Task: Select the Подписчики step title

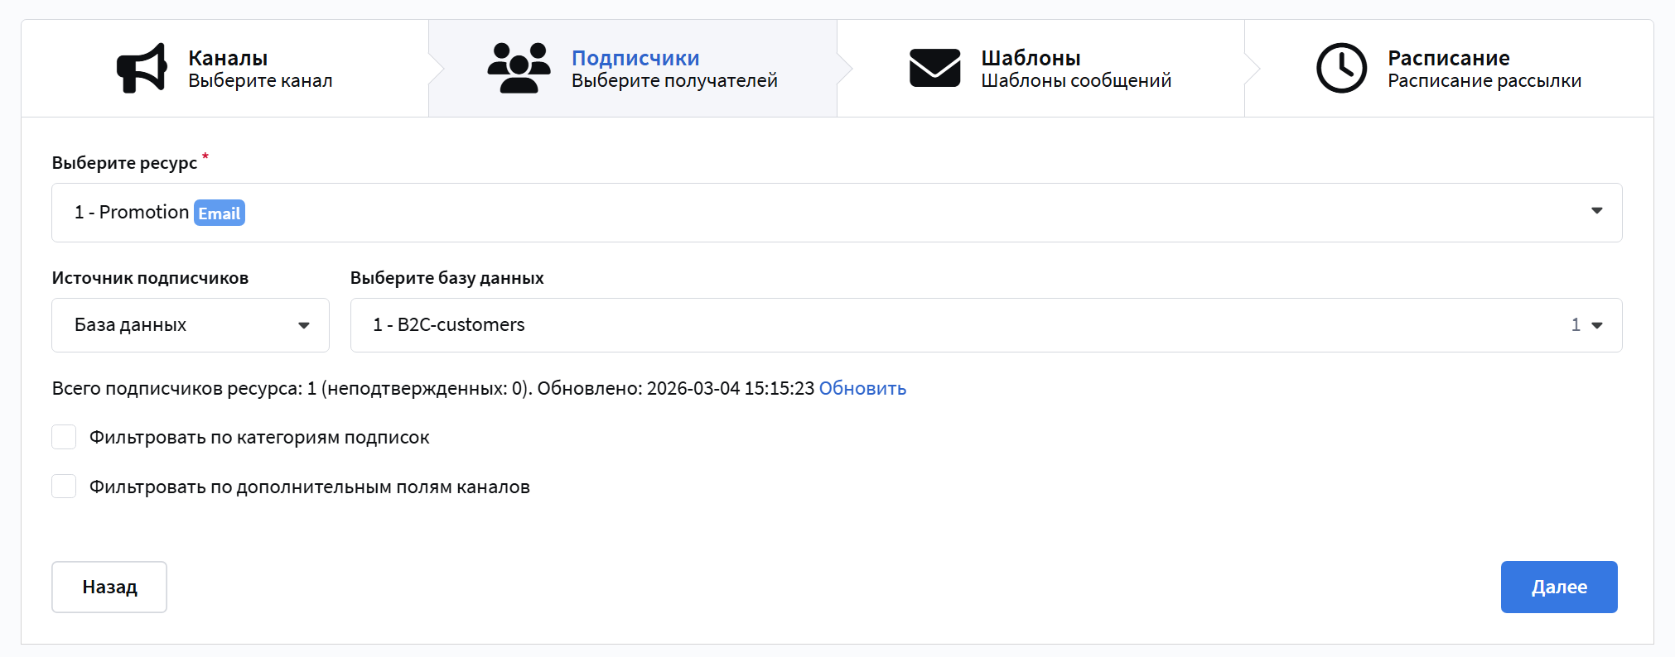Action: 635,58
